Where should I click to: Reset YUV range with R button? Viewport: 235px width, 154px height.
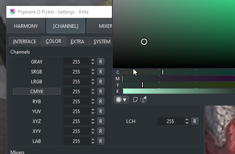[x=101, y=111]
